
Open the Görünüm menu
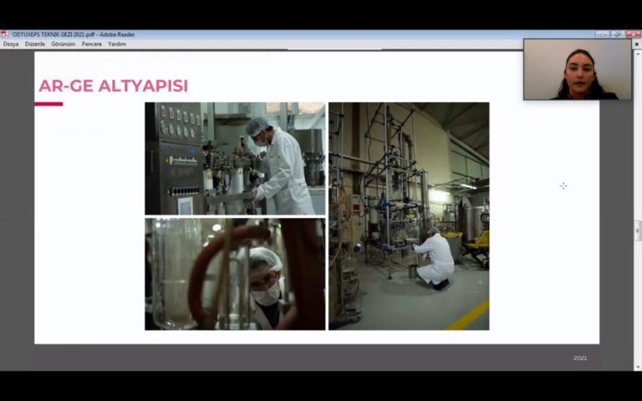pos(64,43)
